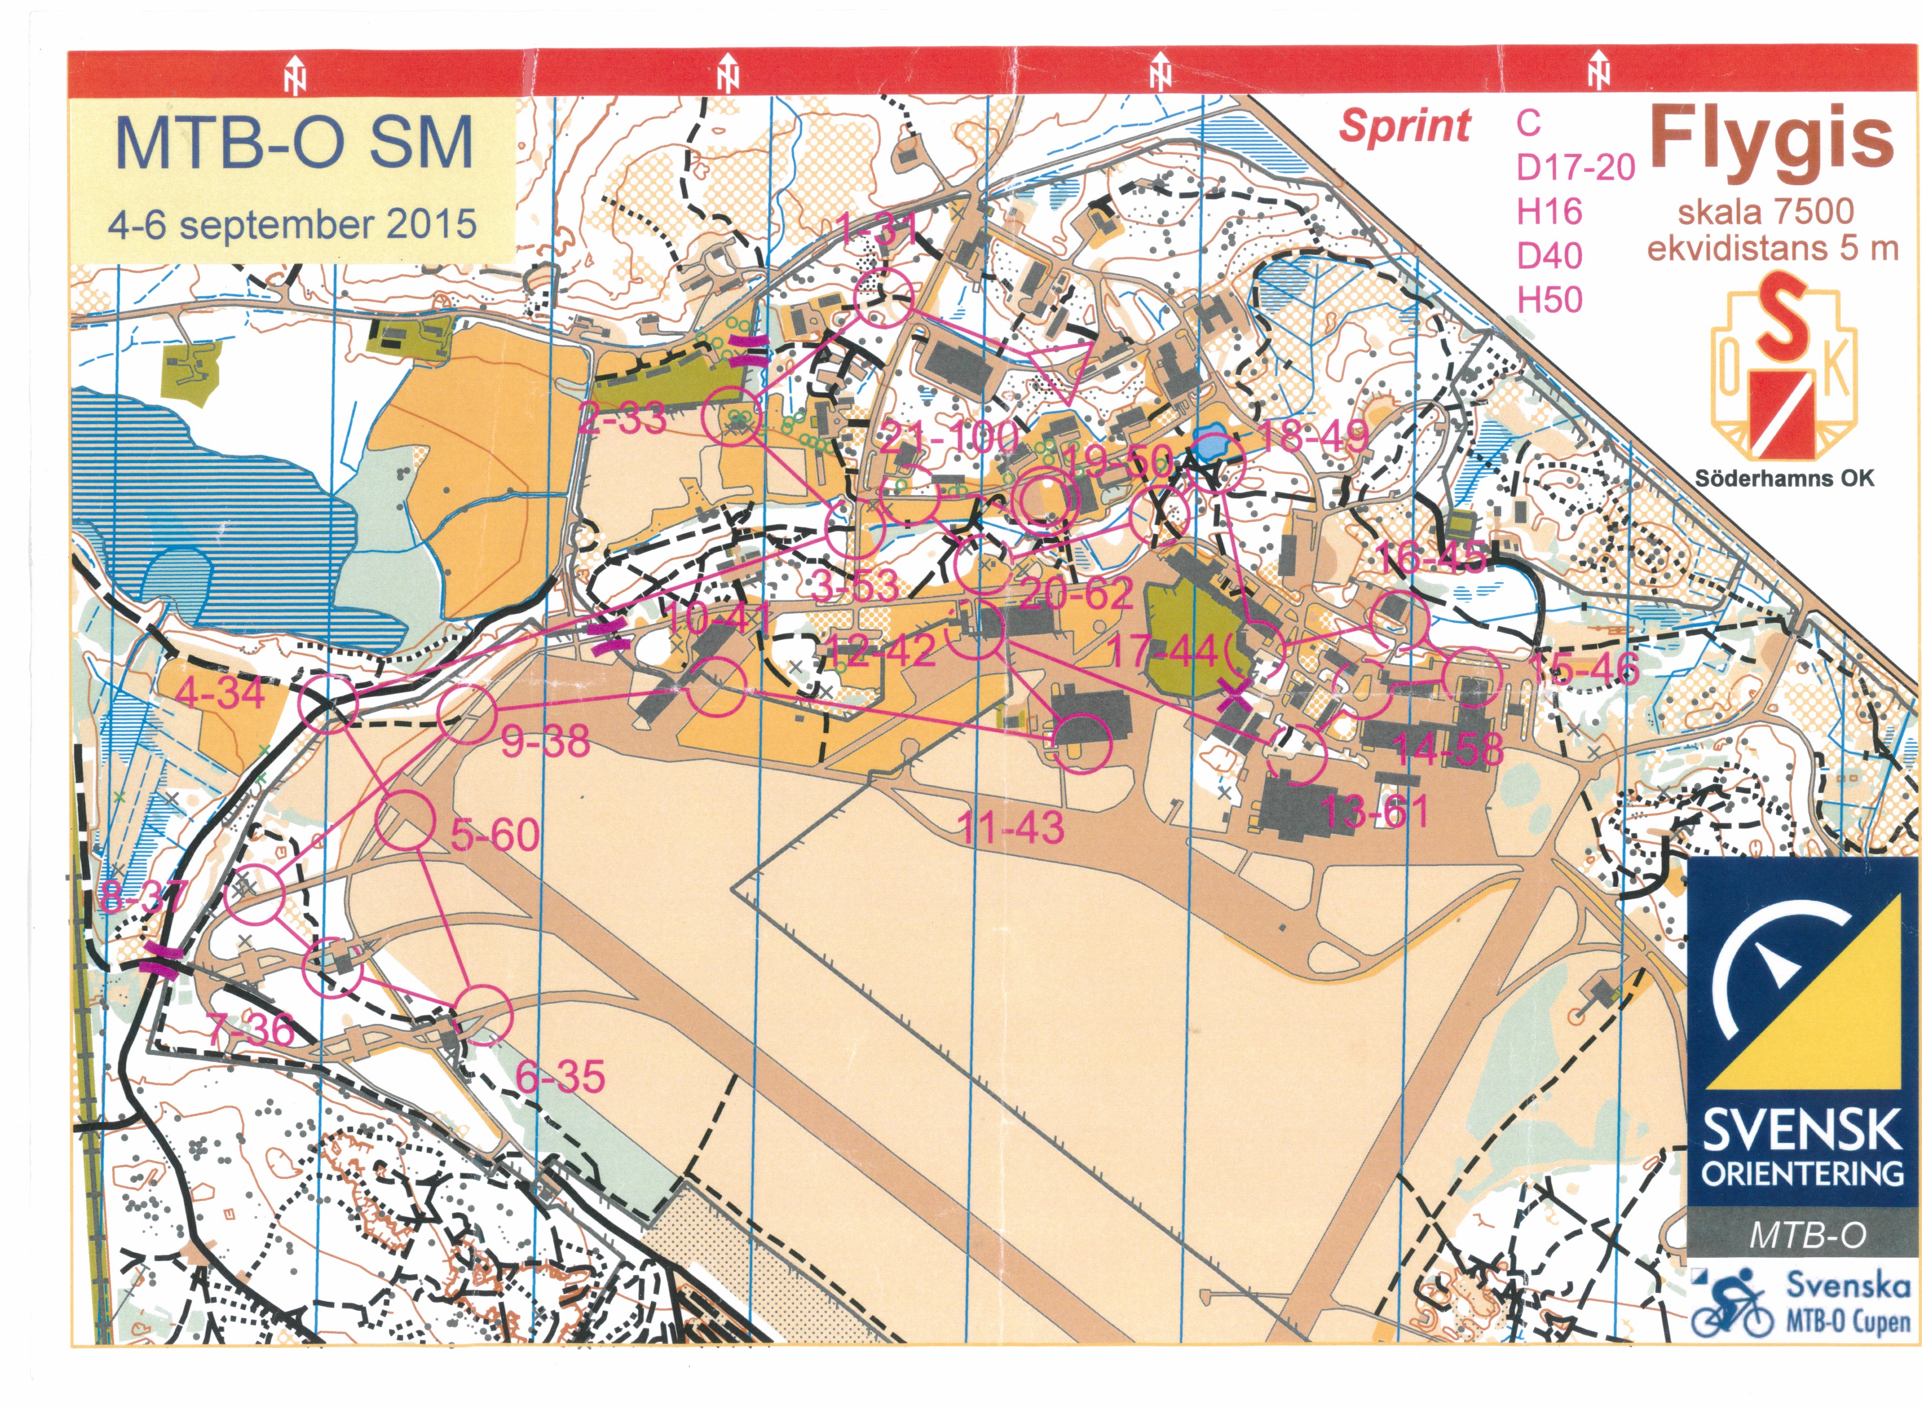Click the Svensk Orientering logo
This screenshot has width=1922, height=1406.
point(1803,1032)
